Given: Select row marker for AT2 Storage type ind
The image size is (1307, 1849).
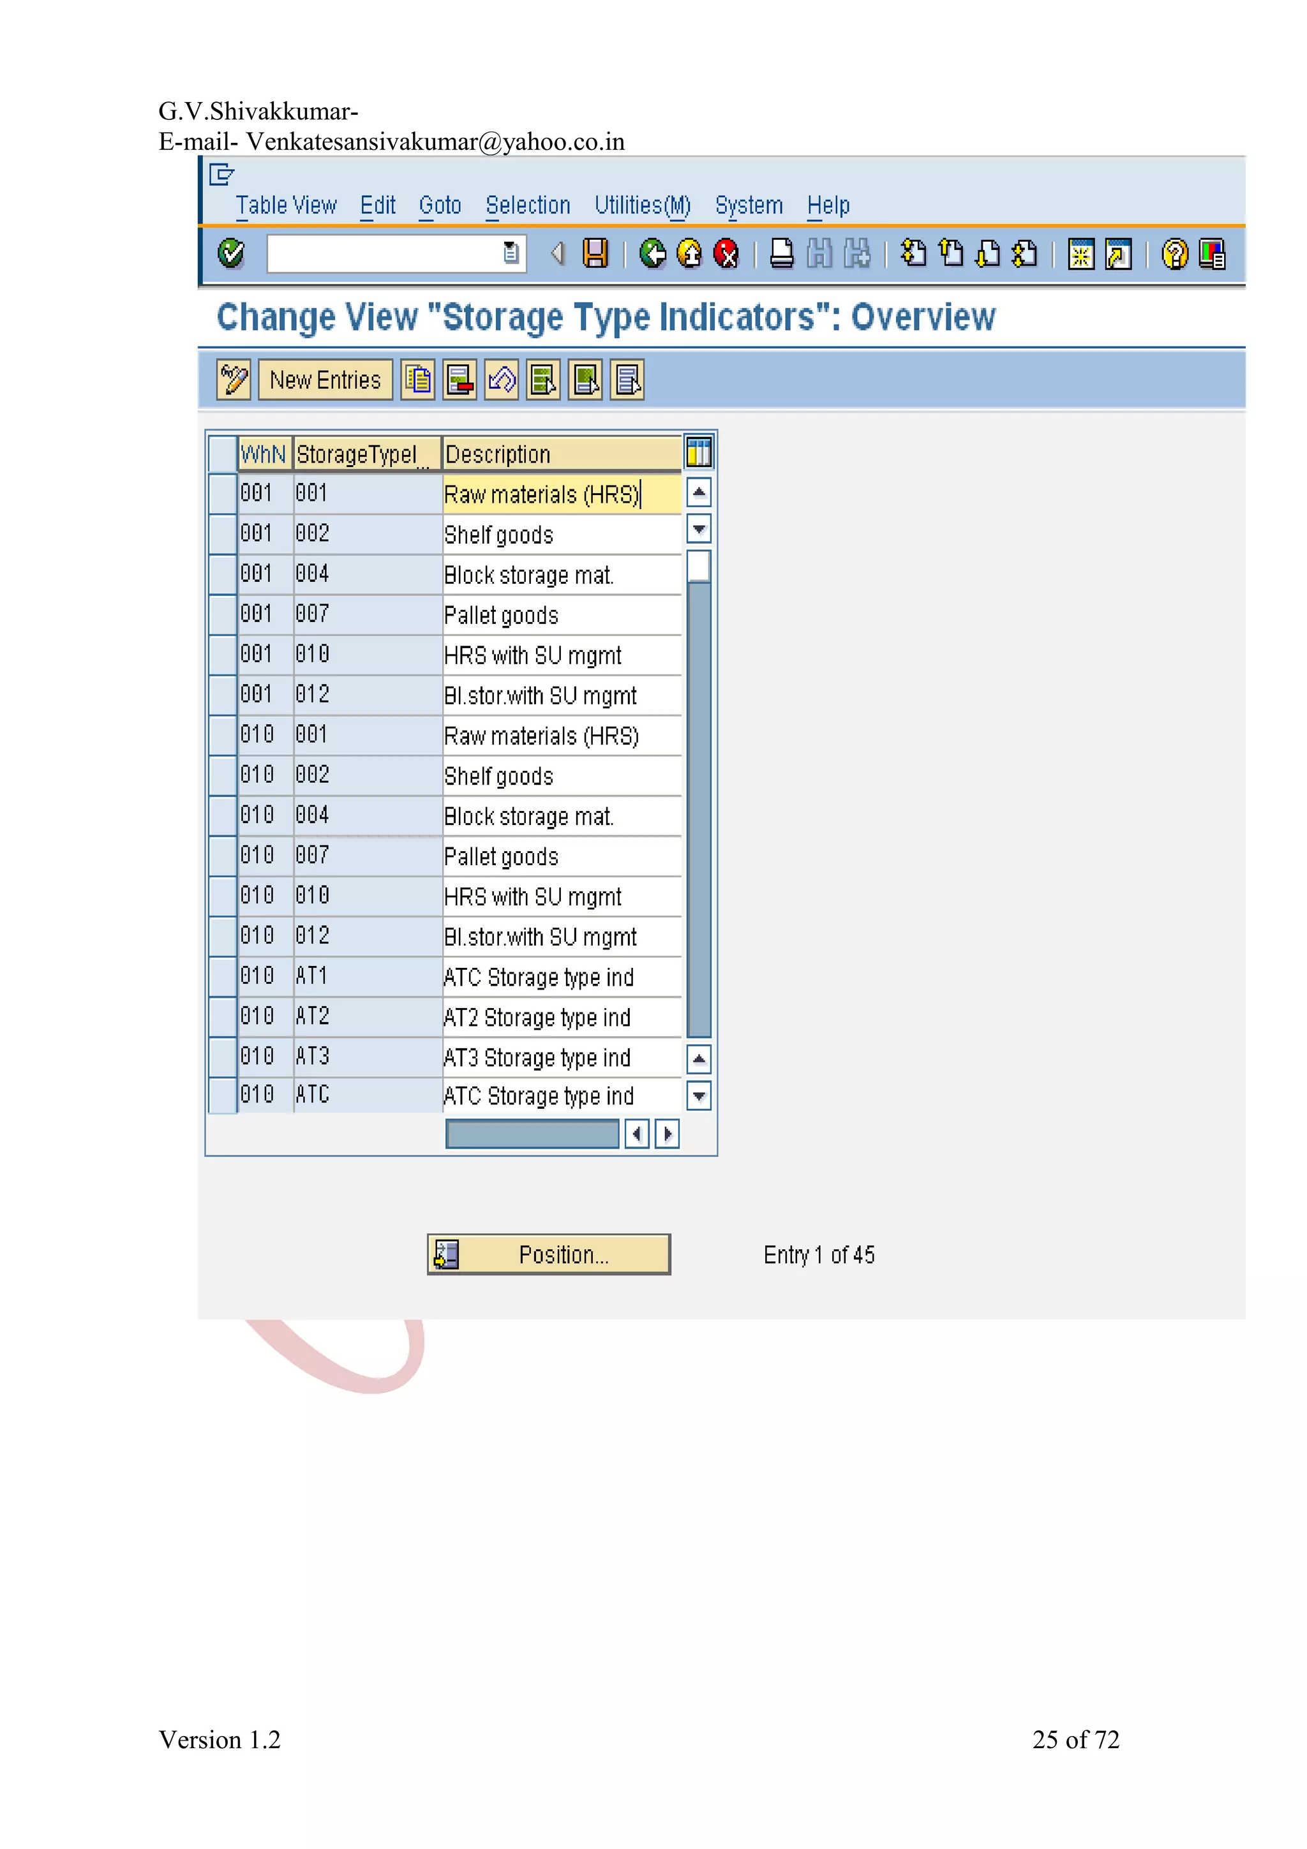Looking at the screenshot, I should [x=222, y=1017].
